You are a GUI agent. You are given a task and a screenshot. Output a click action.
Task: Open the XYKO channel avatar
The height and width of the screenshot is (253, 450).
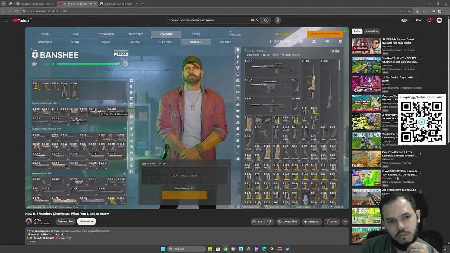pos(29,221)
